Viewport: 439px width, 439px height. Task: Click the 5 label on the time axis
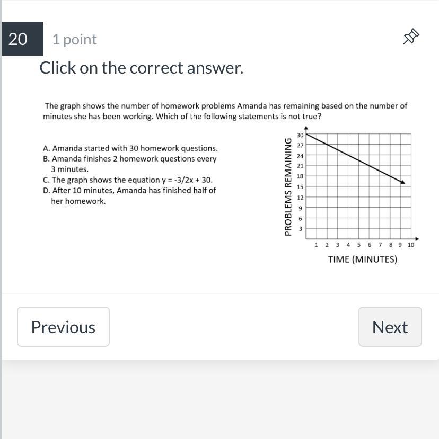click(x=359, y=245)
